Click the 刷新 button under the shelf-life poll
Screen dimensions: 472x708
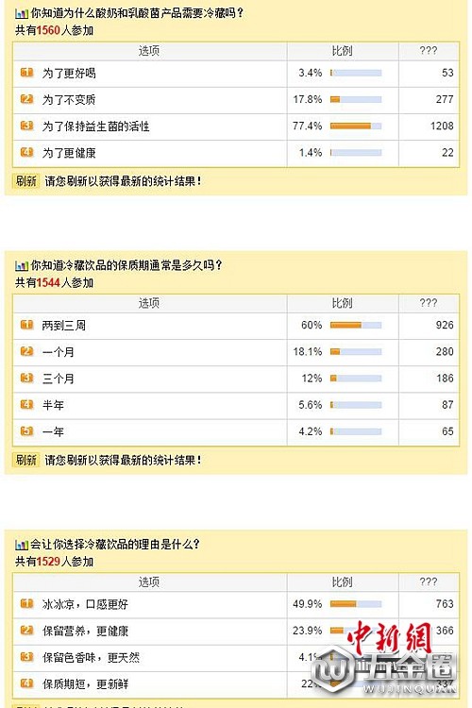[x=25, y=460]
